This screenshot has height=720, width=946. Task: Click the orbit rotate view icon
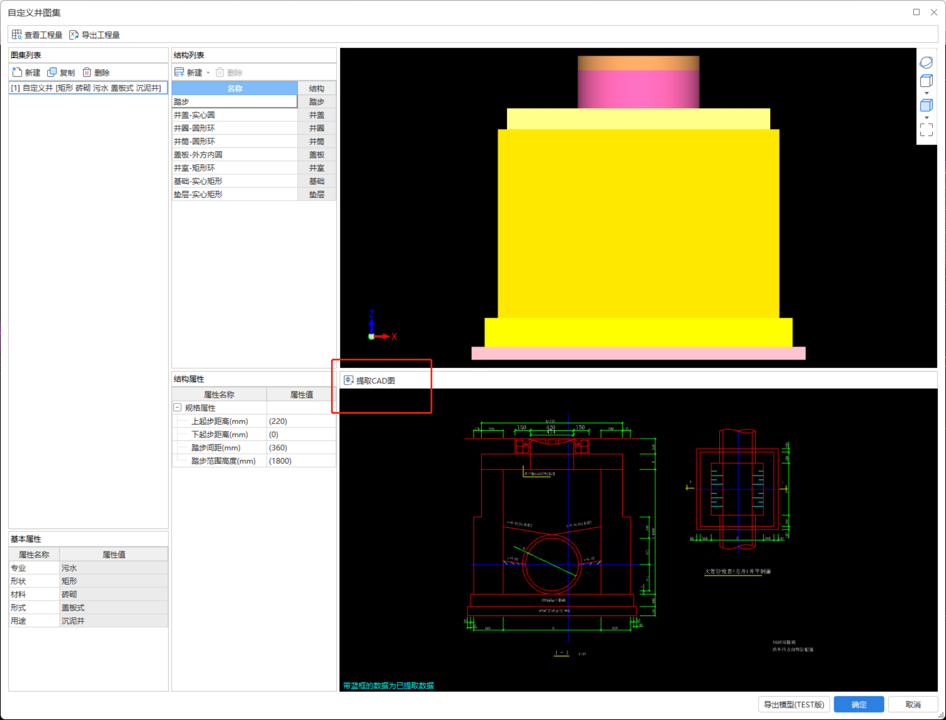point(926,63)
